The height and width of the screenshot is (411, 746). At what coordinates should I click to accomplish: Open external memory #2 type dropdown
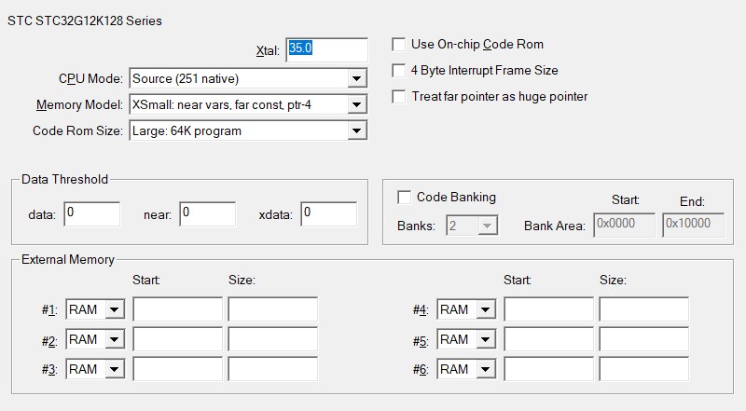(95, 339)
